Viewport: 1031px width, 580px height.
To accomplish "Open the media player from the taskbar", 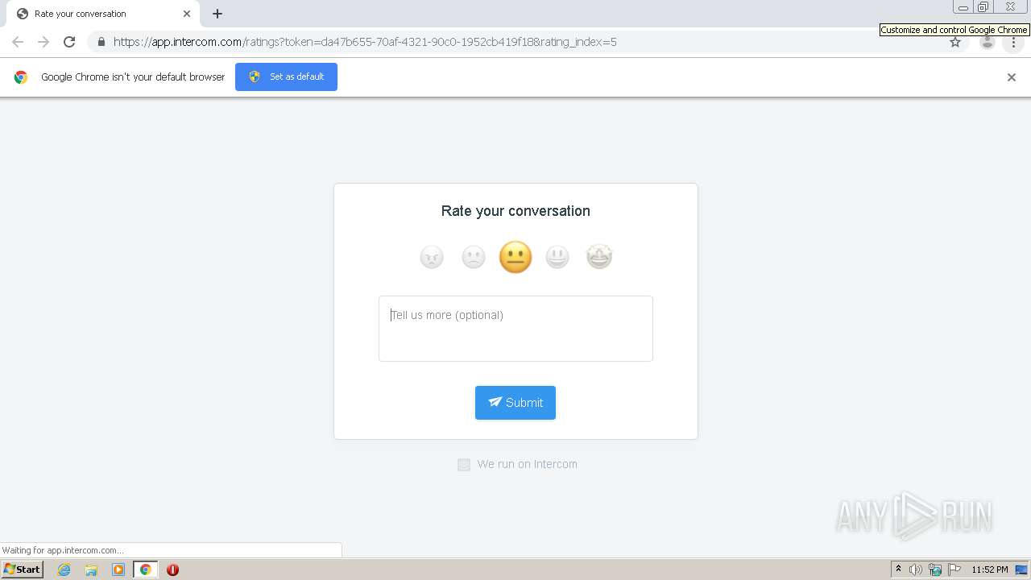I will [x=118, y=570].
